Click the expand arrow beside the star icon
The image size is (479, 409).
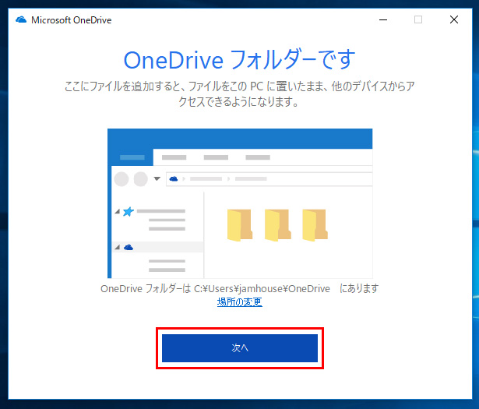tap(118, 212)
